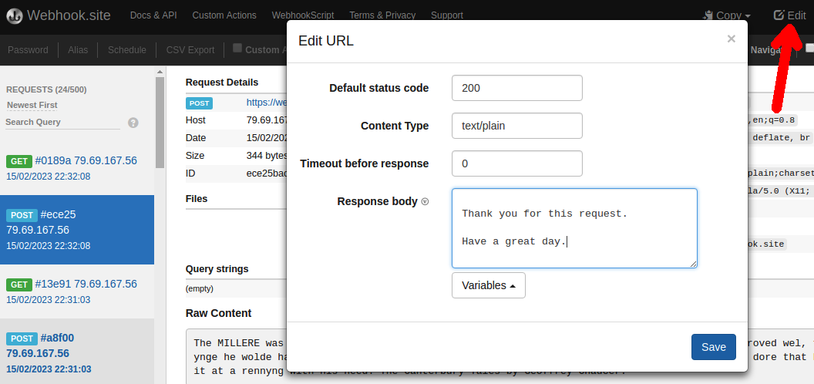The height and width of the screenshot is (384, 814).
Task: Open the CSV Export option
Action: point(190,50)
